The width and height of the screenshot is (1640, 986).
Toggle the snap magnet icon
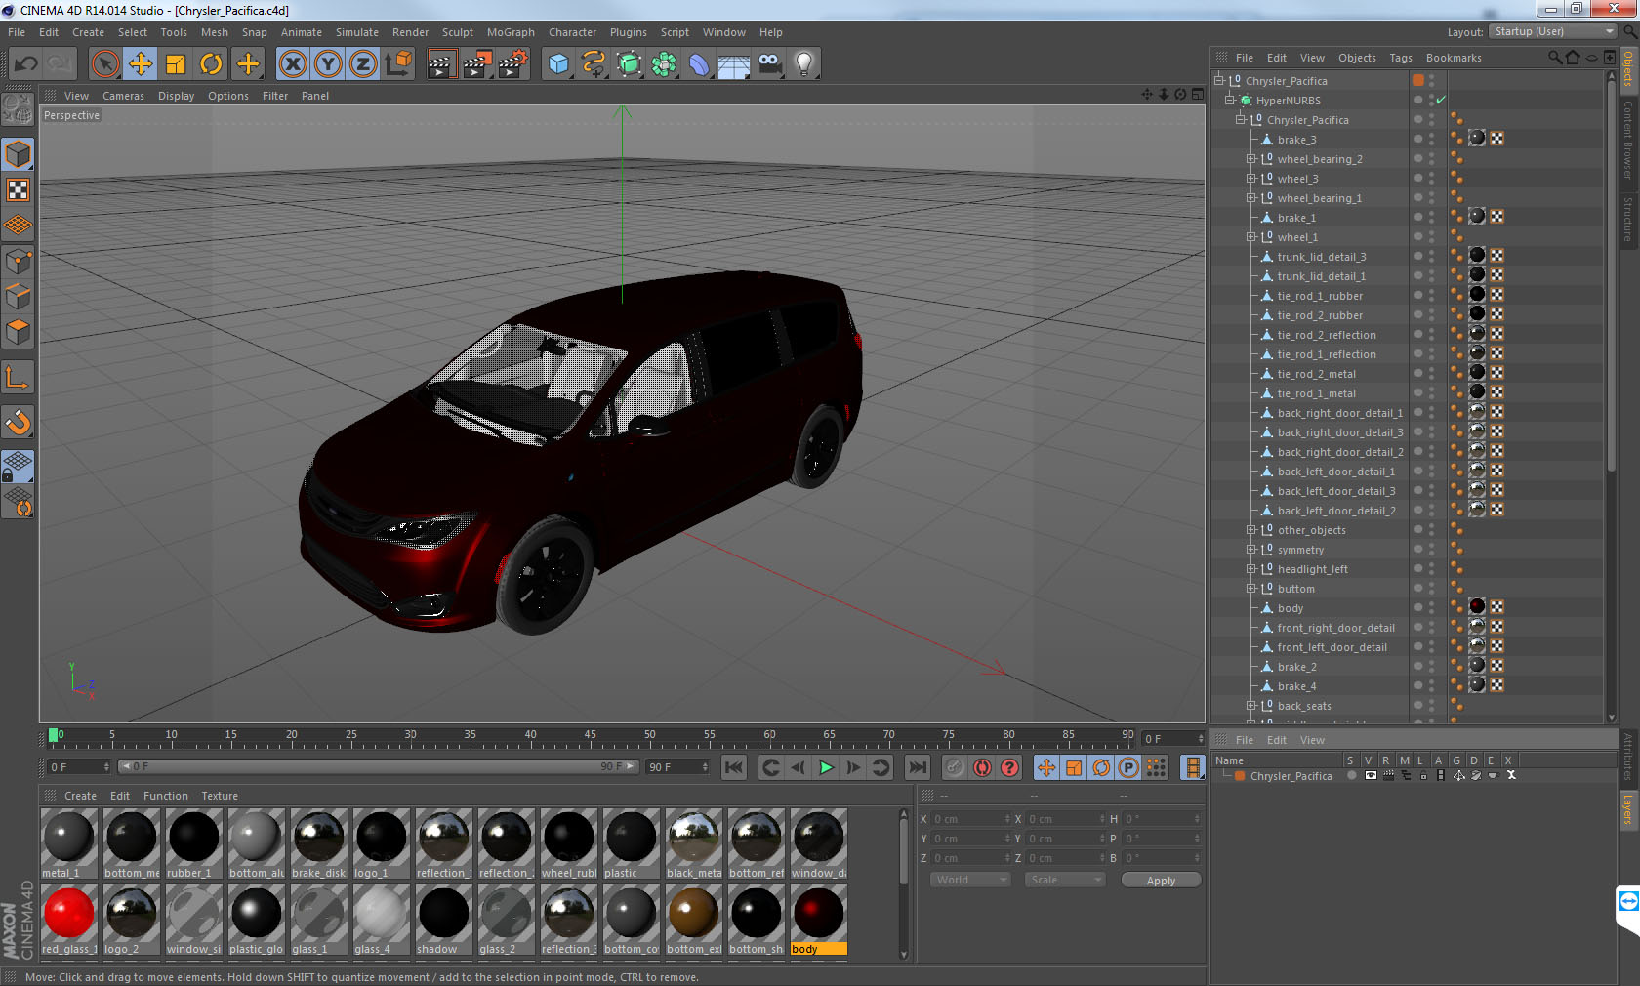click(x=19, y=423)
